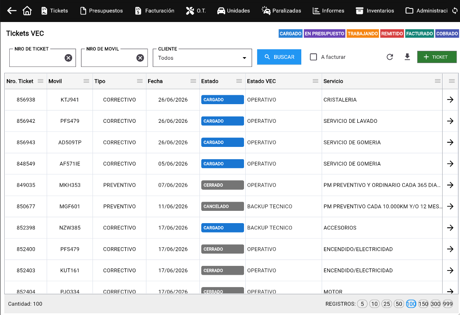This screenshot has height=315, width=460.
Task: Open Movil column menu
Action: coord(86,81)
